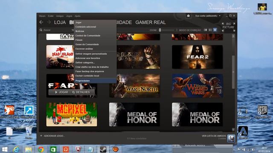The image size is (273, 153).
Task: Choose Adicionar aos favoritos
Action: 95,58
